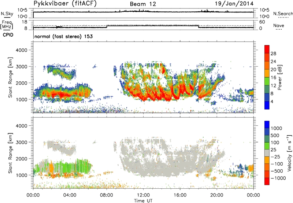Select 'normal (fast stereo) 153' text
The image size is (293, 203).
[63, 36]
